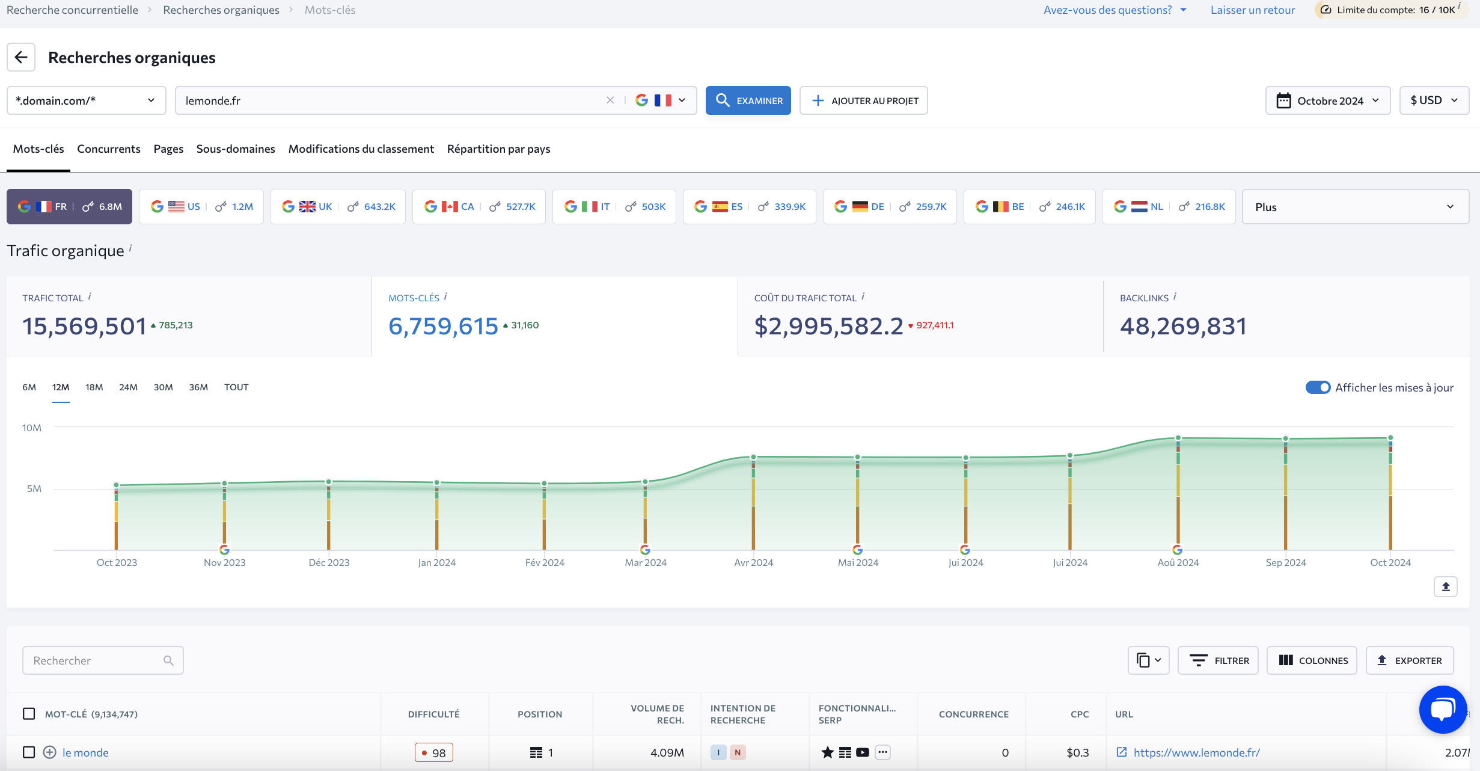Select the 30M chart range
This screenshot has width=1480, height=771.
click(163, 387)
